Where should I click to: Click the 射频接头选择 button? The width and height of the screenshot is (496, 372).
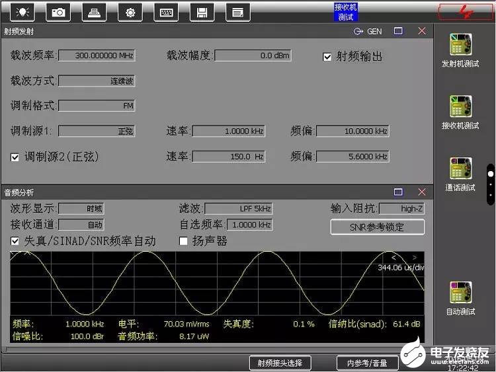(x=280, y=363)
